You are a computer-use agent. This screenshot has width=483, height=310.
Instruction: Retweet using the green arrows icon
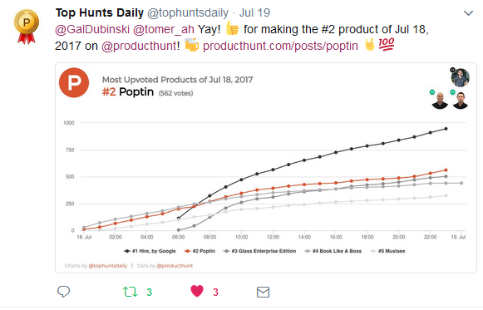click(130, 292)
